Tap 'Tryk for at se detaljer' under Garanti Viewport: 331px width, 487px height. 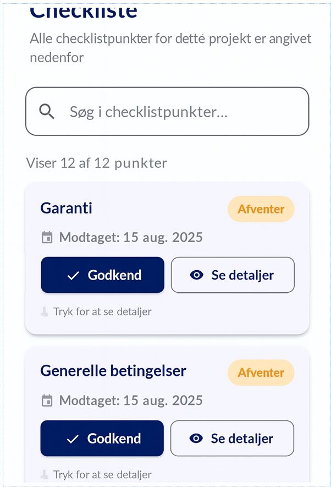click(102, 311)
